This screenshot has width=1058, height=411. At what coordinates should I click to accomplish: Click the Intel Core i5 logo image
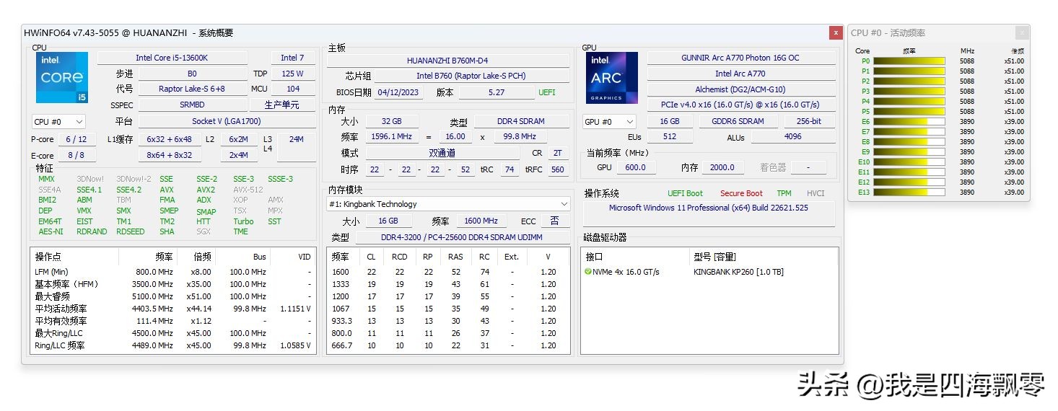point(62,77)
